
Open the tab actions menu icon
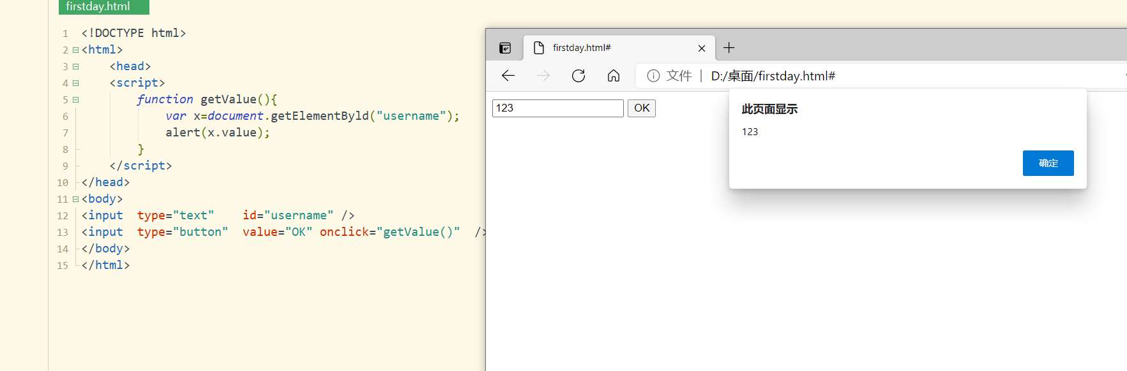505,48
